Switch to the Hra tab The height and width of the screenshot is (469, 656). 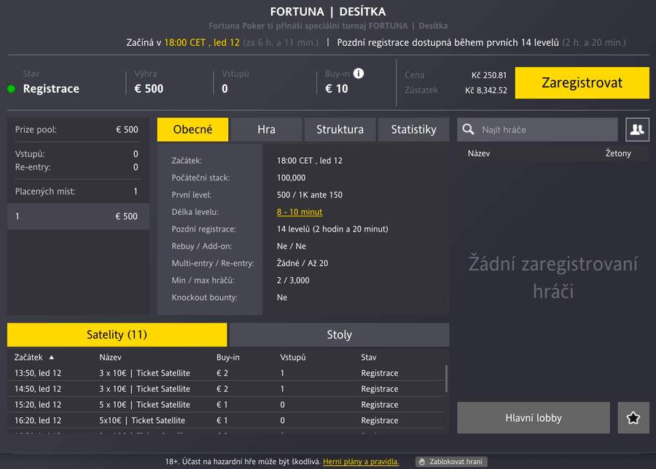pyautogui.click(x=267, y=130)
